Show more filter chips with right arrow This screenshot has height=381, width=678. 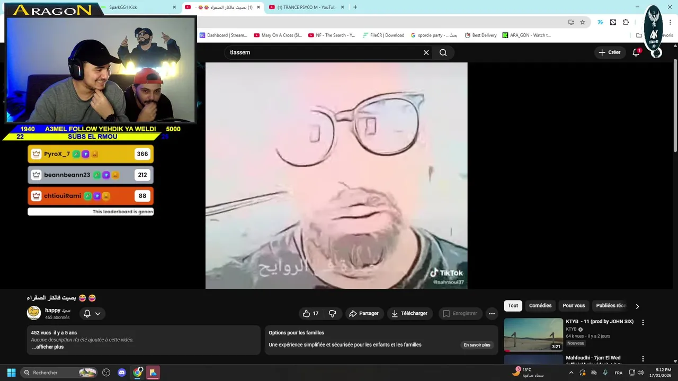[x=637, y=306]
